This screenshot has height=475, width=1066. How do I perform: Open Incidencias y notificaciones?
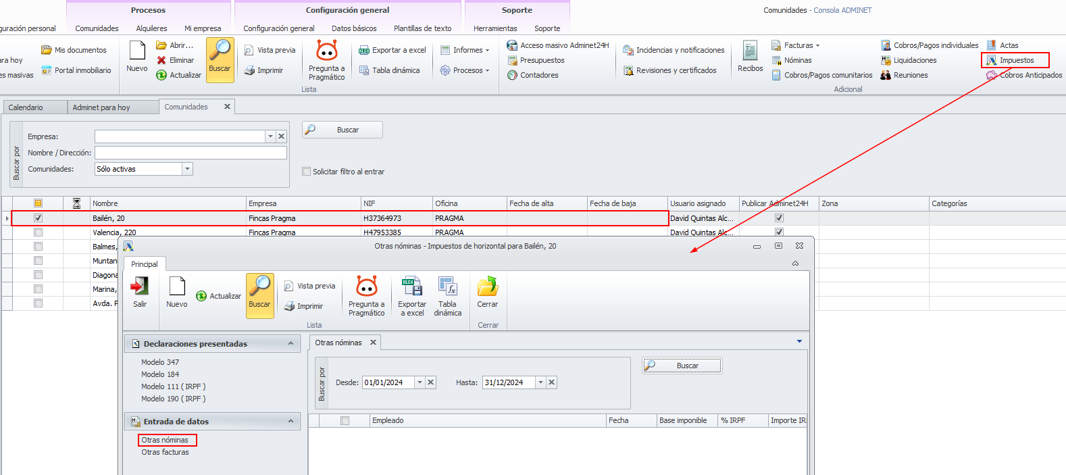[674, 50]
